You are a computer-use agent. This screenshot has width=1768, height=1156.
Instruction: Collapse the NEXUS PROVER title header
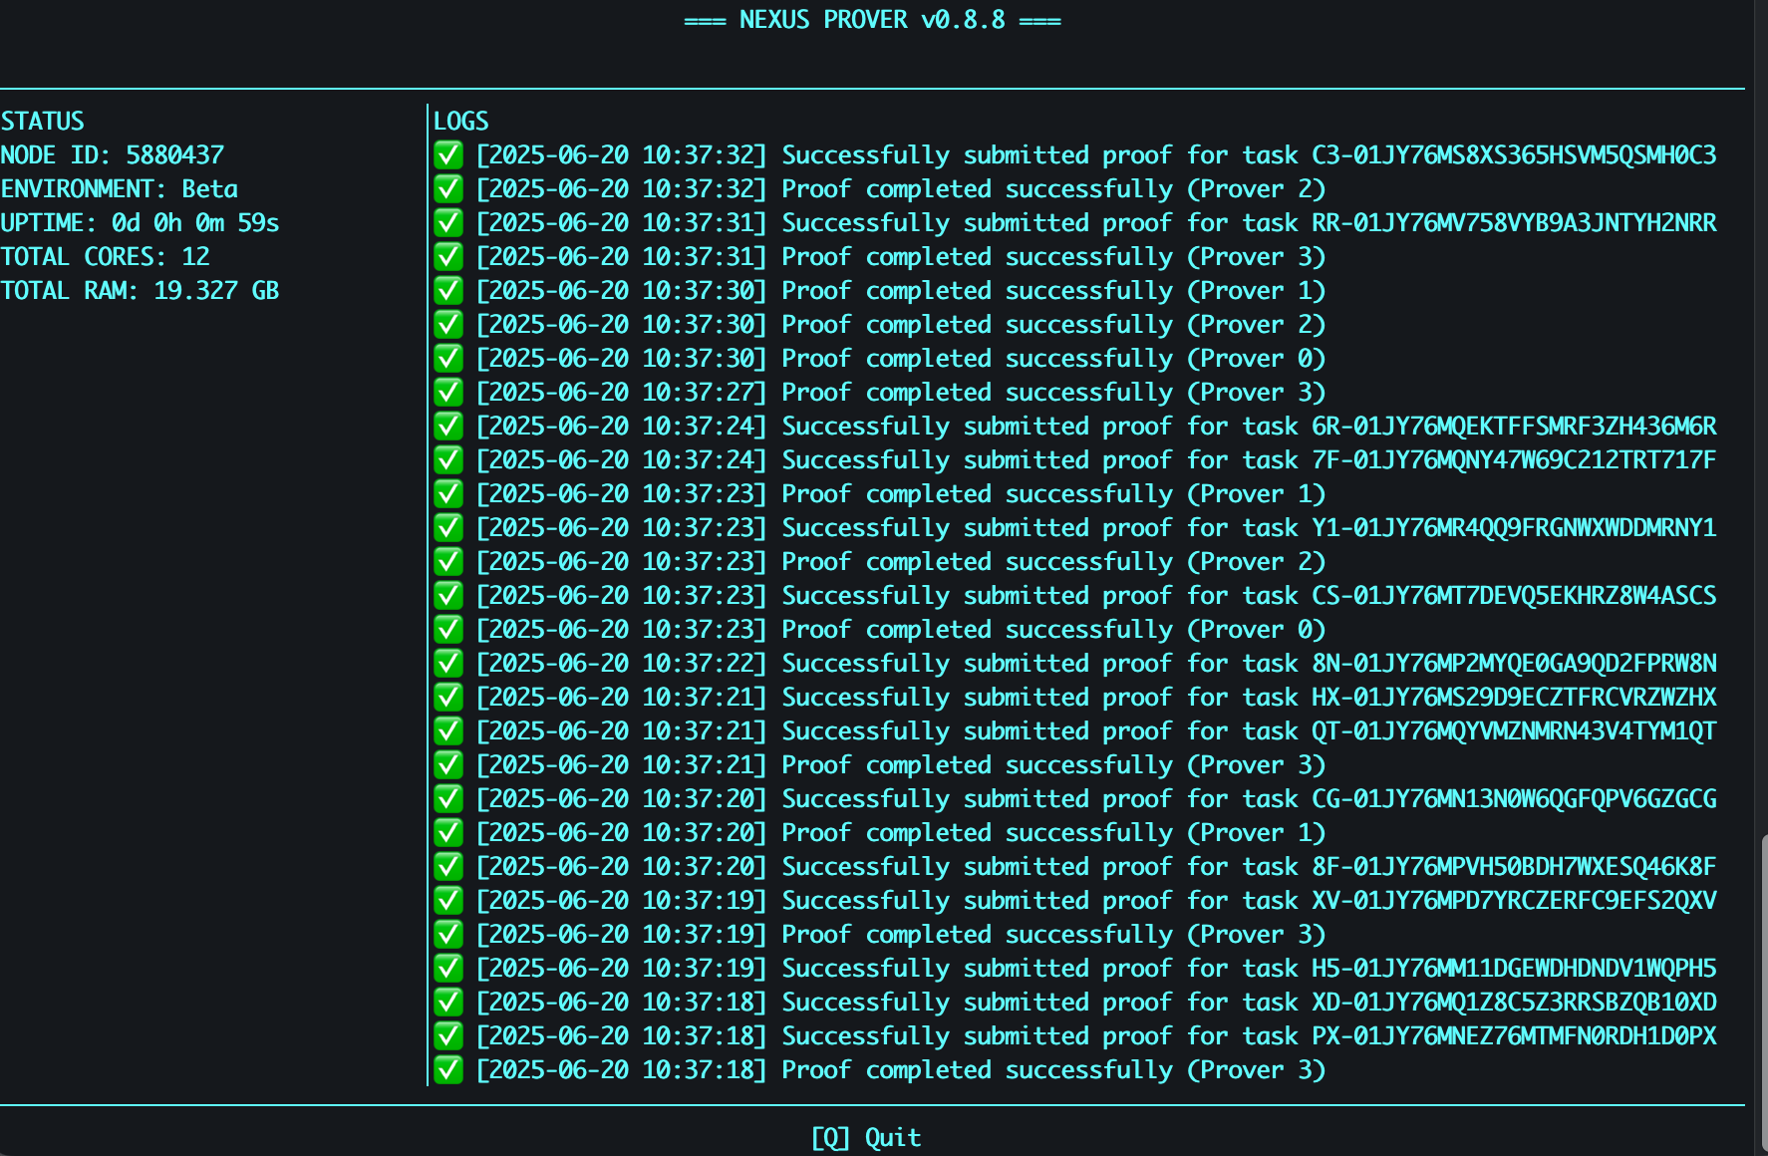point(871,19)
